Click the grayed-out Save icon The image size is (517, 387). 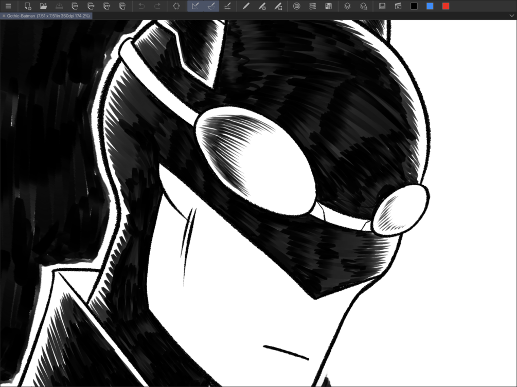click(59, 6)
